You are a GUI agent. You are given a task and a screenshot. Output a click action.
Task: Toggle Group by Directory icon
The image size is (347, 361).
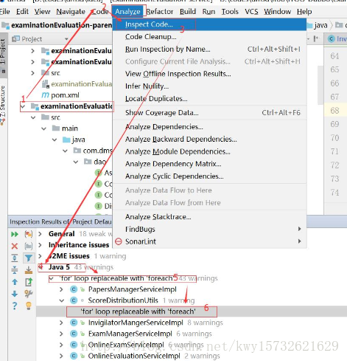click(29, 246)
